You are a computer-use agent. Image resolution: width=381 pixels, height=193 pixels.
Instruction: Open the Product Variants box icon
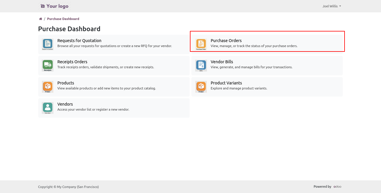(x=201, y=87)
